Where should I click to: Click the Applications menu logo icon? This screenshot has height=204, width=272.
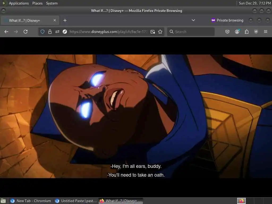pos(5,3)
